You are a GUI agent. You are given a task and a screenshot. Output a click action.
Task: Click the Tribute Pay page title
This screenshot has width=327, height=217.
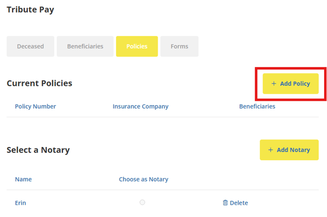(30, 10)
